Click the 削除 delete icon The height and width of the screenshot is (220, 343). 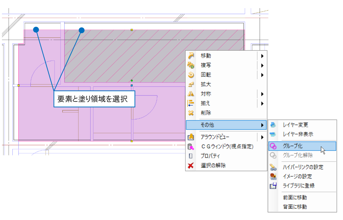[x=191, y=113]
